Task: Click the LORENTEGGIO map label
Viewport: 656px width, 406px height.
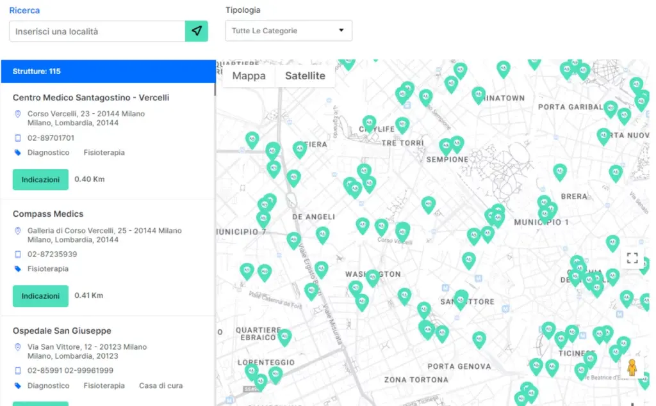Action: (266, 363)
